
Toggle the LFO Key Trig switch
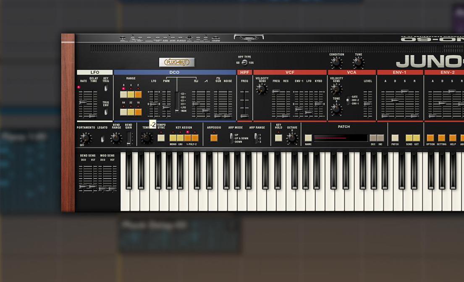106,88
